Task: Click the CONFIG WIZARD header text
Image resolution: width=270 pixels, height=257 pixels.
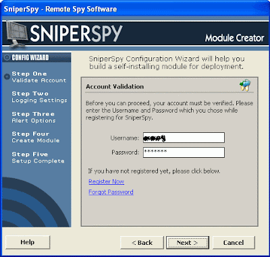Action: coord(30,57)
